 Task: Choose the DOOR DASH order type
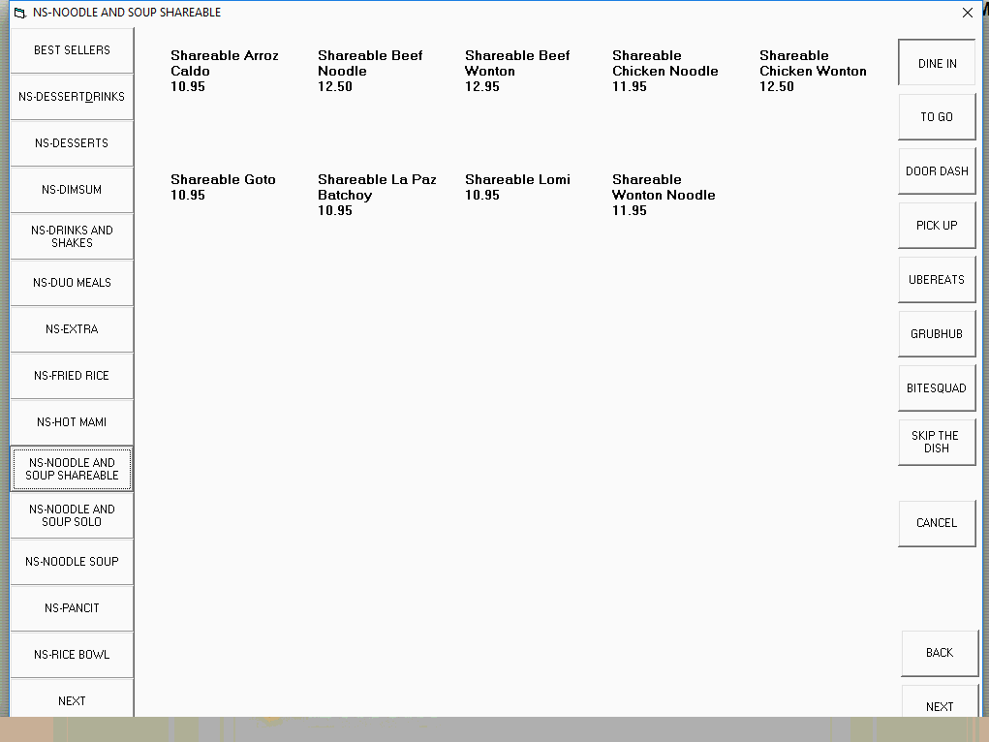[x=937, y=171]
